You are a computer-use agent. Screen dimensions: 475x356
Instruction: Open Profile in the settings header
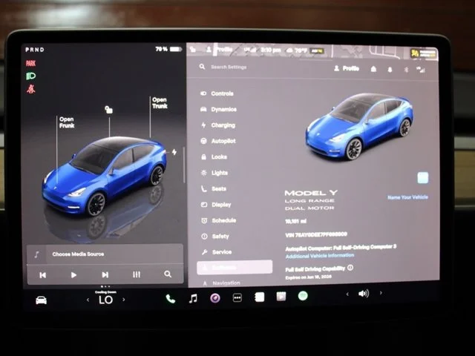(347, 68)
